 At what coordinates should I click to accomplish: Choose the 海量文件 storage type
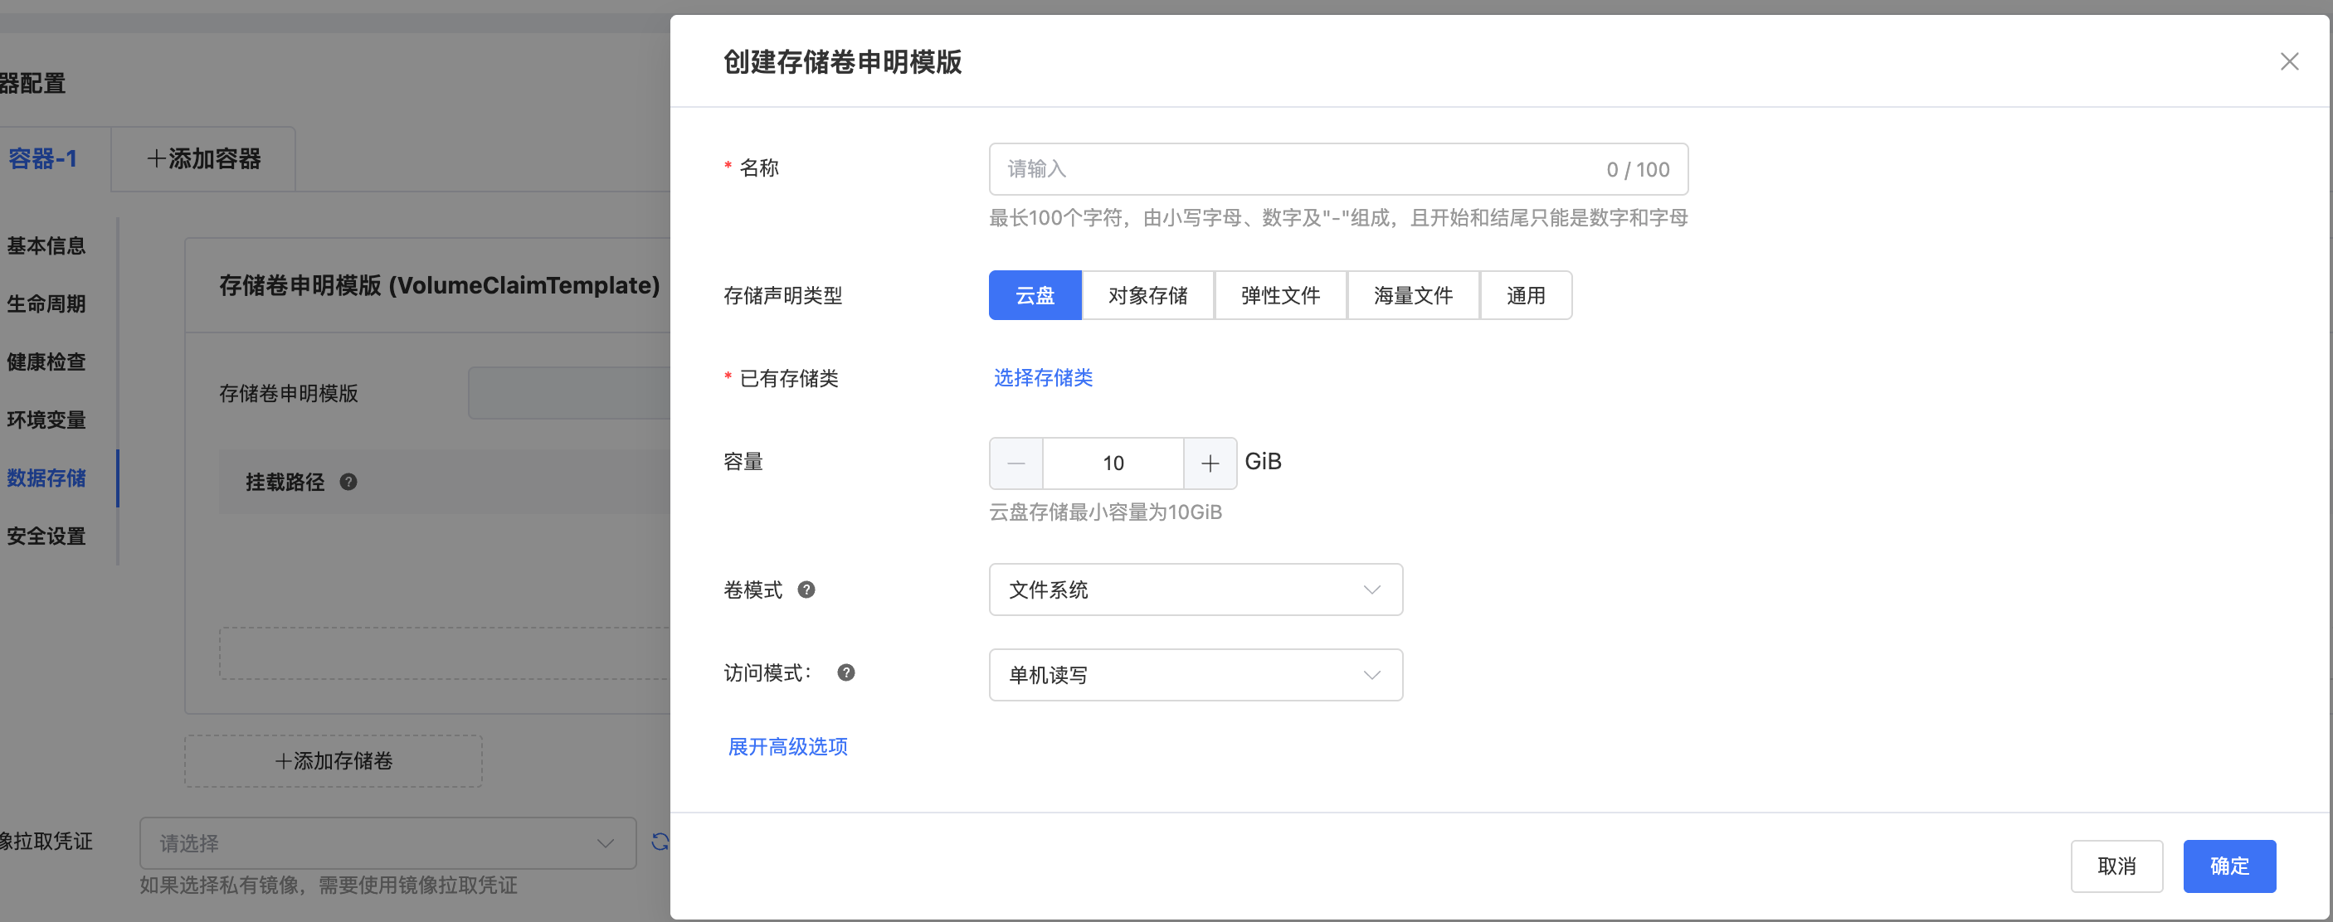(x=1412, y=296)
